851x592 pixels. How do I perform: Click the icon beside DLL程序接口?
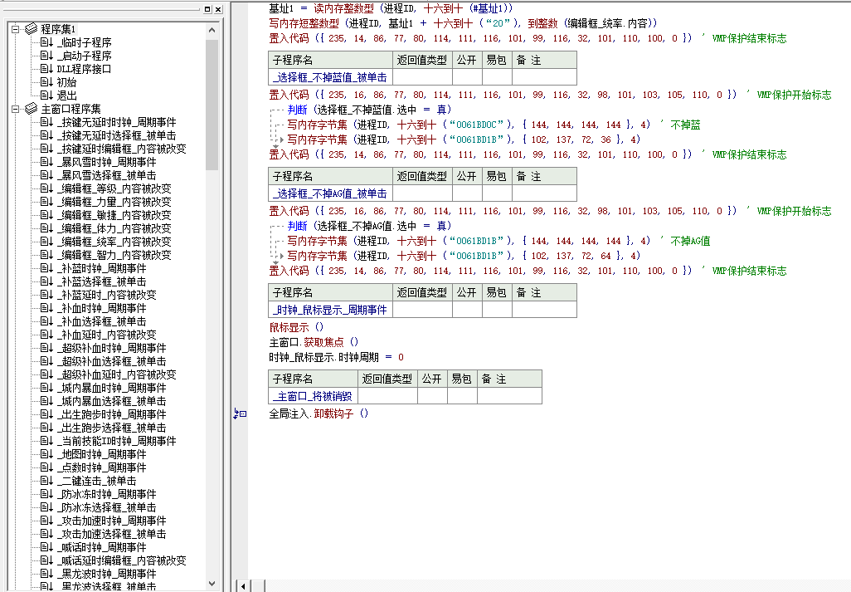[x=46, y=69]
